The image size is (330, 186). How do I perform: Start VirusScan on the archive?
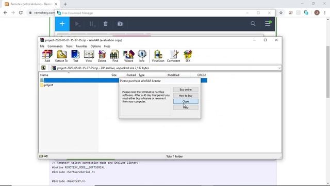tap(158, 56)
